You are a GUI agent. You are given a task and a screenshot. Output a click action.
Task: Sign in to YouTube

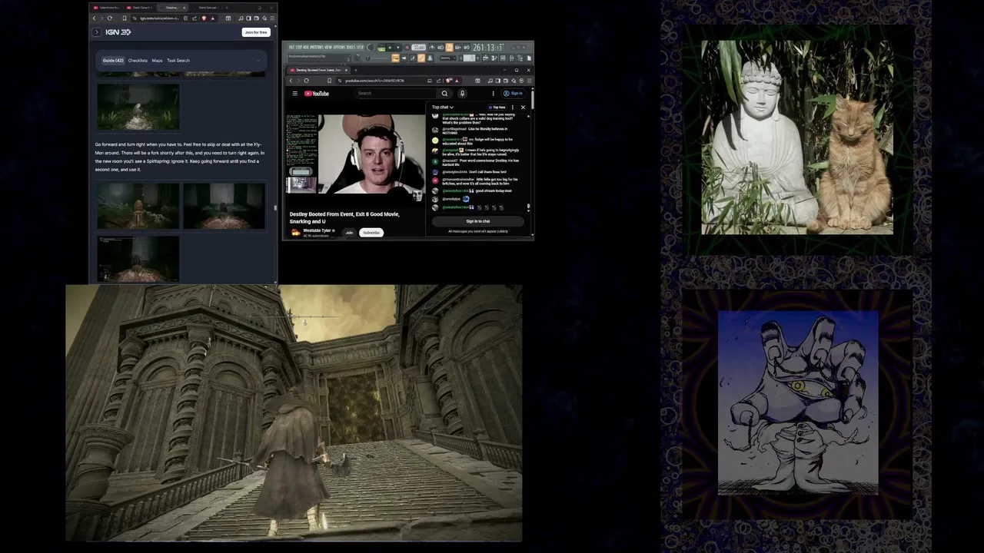(514, 94)
